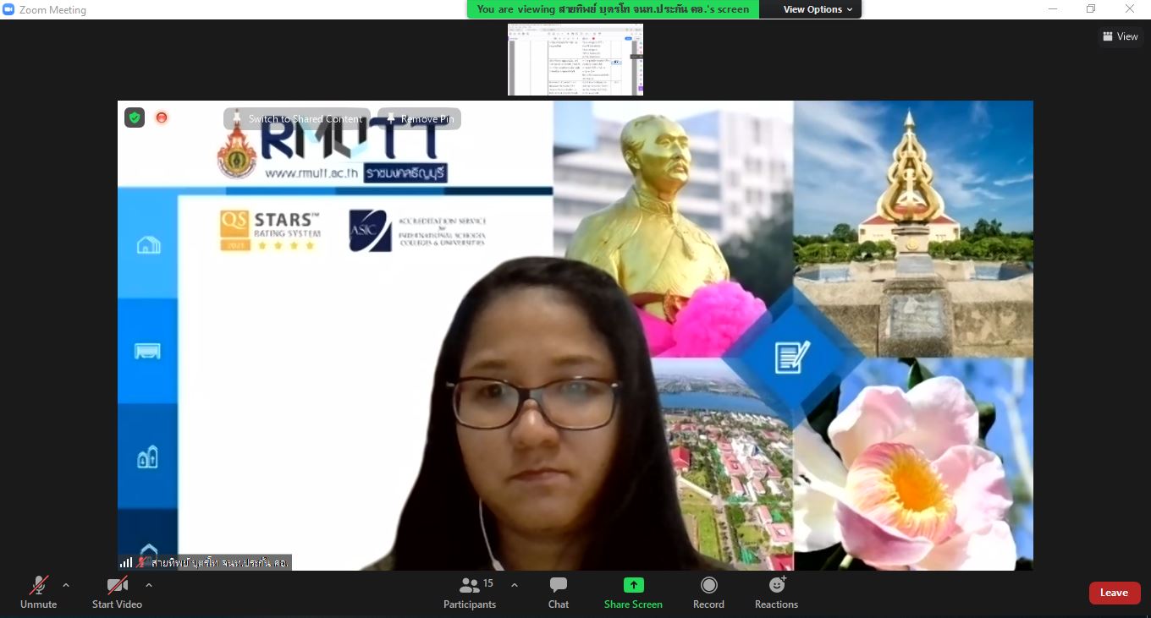Image resolution: width=1151 pixels, height=618 pixels.
Task: Expand audio settings arrow next to Unmute
Action: [x=66, y=585]
